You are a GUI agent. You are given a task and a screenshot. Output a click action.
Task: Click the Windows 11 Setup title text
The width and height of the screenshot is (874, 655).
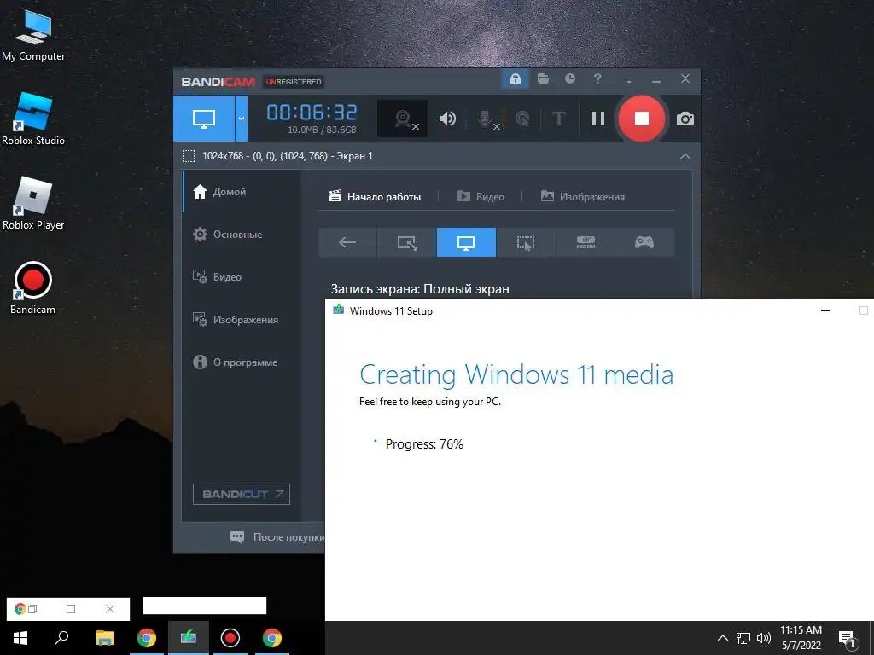pos(391,310)
